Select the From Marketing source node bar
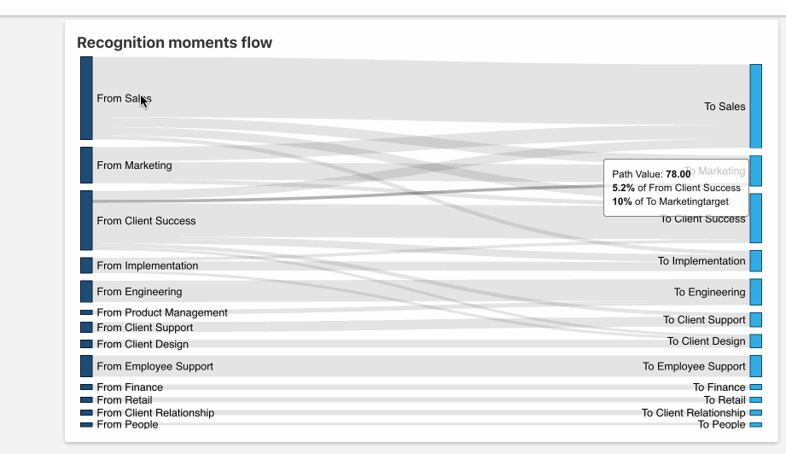Viewport: 786px width, 454px height. (x=86, y=166)
